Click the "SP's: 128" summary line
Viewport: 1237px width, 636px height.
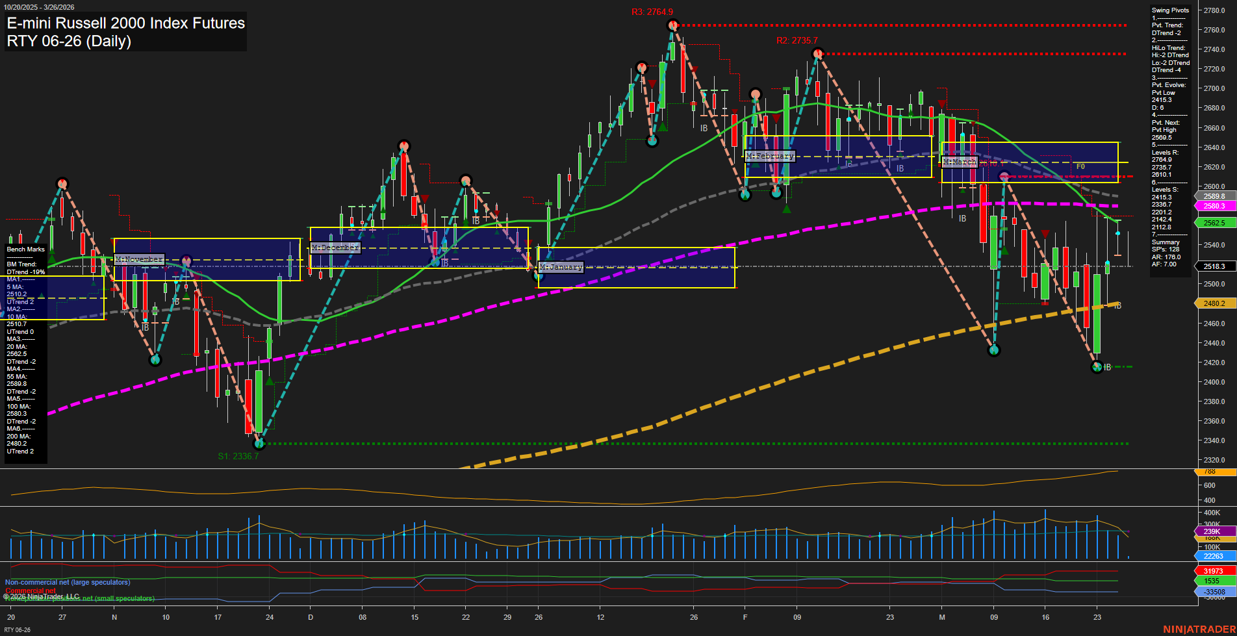(x=1166, y=249)
